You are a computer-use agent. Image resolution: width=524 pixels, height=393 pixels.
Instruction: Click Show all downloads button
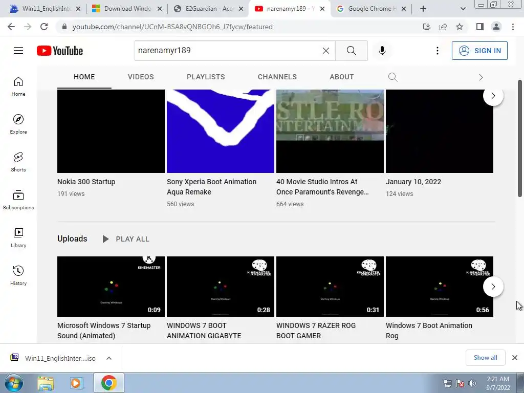pos(485,358)
